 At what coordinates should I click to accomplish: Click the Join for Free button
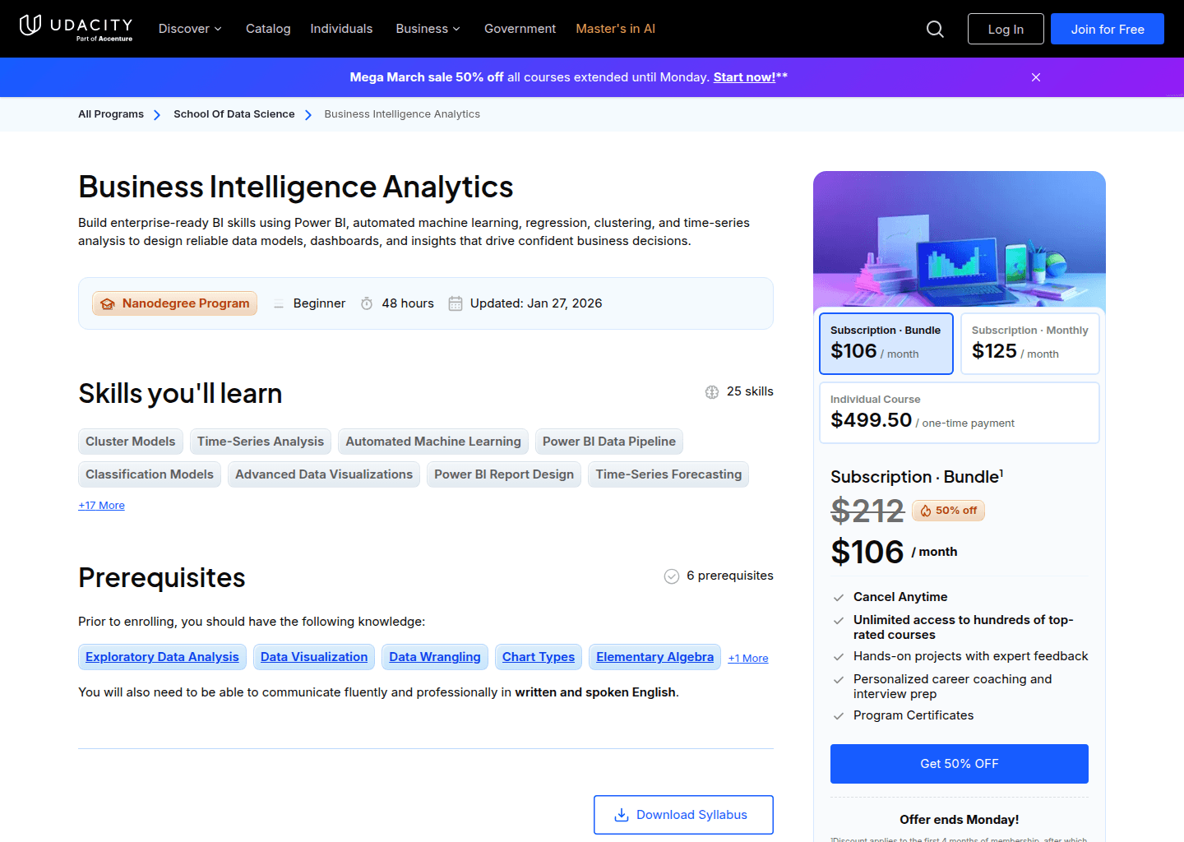coord(1107,28)
